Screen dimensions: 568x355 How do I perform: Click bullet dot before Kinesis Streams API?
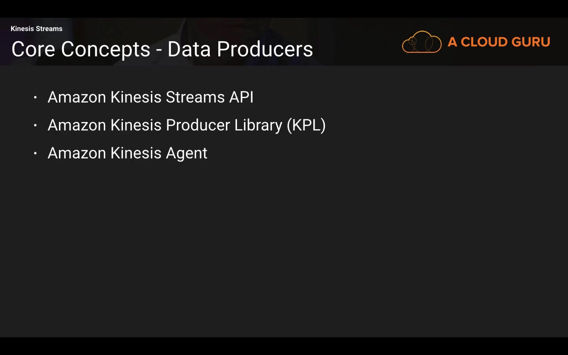click(35, 98)
